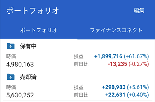Switch to the ファイナンスコネクト tab
Viewport: 155px width, 102px height.
pyautogui.click(x=116, y=30)
